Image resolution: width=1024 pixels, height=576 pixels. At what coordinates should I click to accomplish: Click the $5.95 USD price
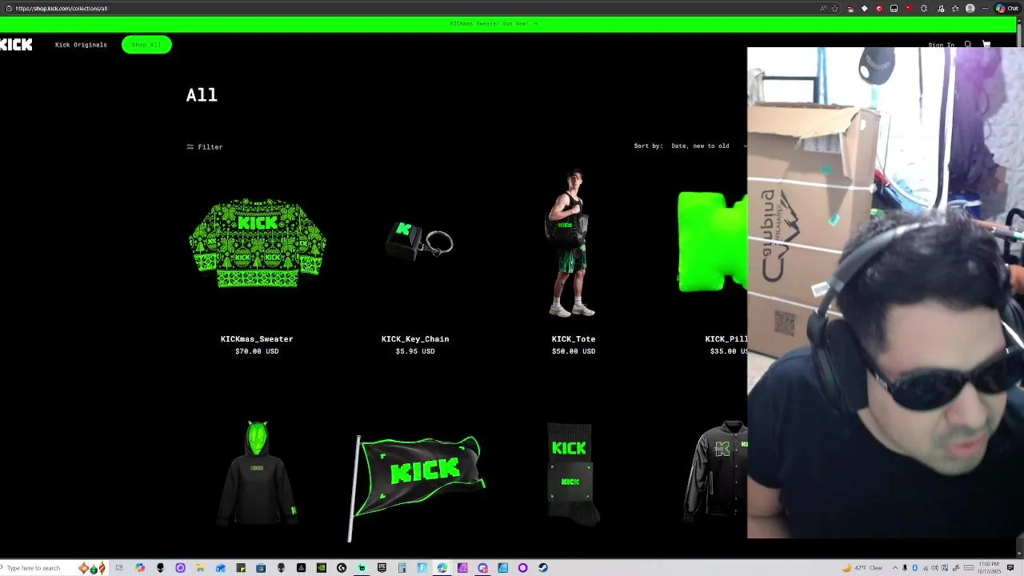415,351
